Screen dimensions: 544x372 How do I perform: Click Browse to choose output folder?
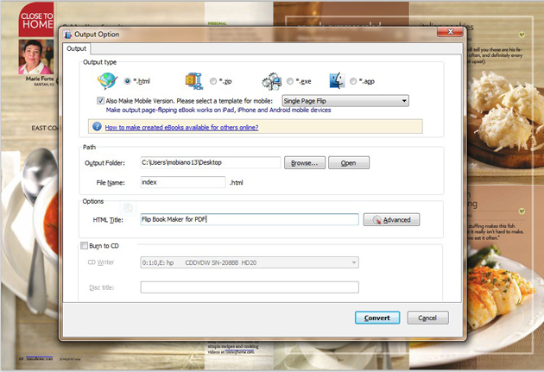[x=305, y=162]
